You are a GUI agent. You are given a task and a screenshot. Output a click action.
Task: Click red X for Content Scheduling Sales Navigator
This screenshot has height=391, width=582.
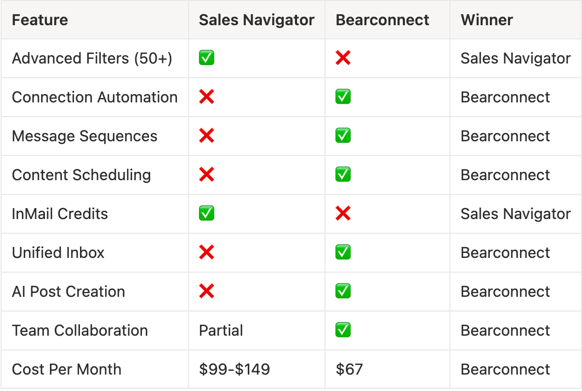[x=207, y=175]
